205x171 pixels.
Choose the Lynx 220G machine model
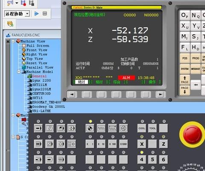41,80
